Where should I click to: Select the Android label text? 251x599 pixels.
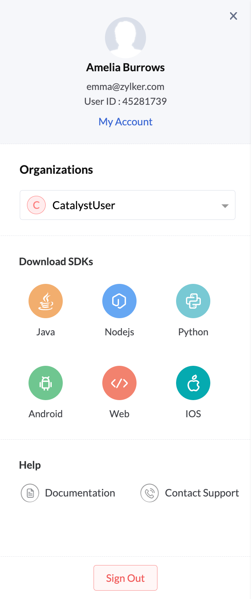(x=46, y=414)
